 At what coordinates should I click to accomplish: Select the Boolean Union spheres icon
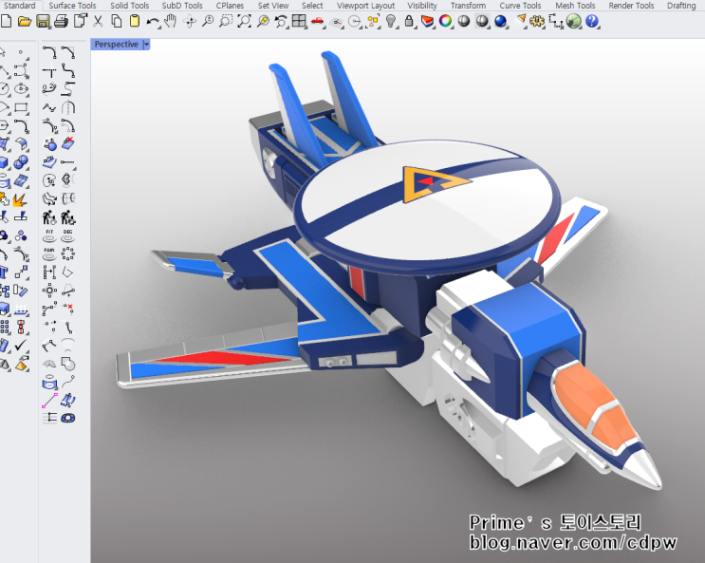click(x=21, y=162)
